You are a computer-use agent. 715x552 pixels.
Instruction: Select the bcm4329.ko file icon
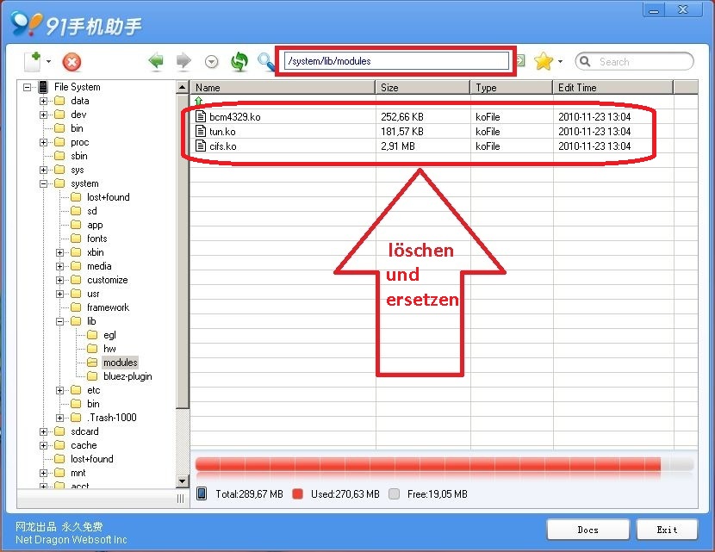(200, 116)
